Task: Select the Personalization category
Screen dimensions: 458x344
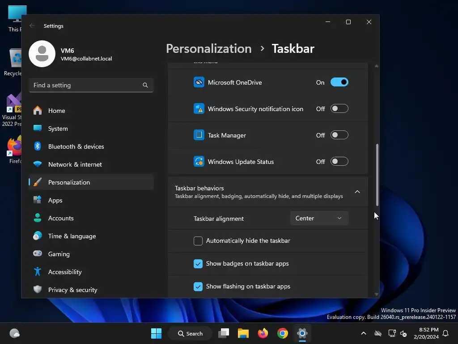Action: click(x=91, y=182)
